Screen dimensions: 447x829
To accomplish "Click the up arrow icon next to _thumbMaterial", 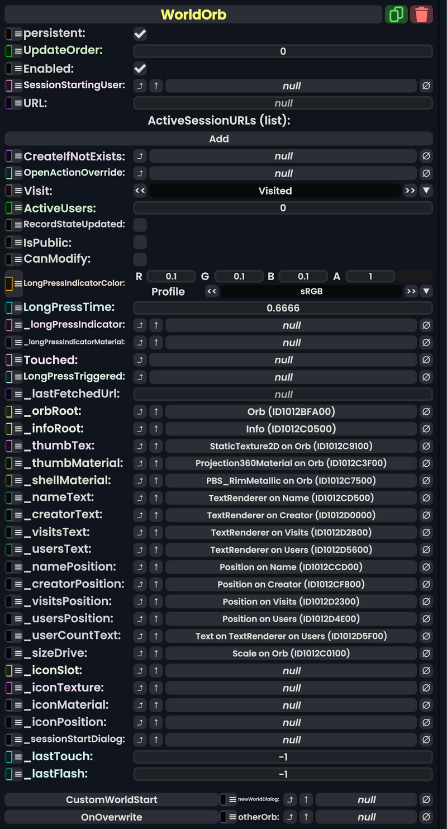I will pyautogui.click(x=156, y=463).
